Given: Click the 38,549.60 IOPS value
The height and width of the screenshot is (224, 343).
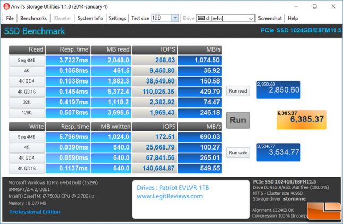Looking at the screenshot, I should point(154,81).
